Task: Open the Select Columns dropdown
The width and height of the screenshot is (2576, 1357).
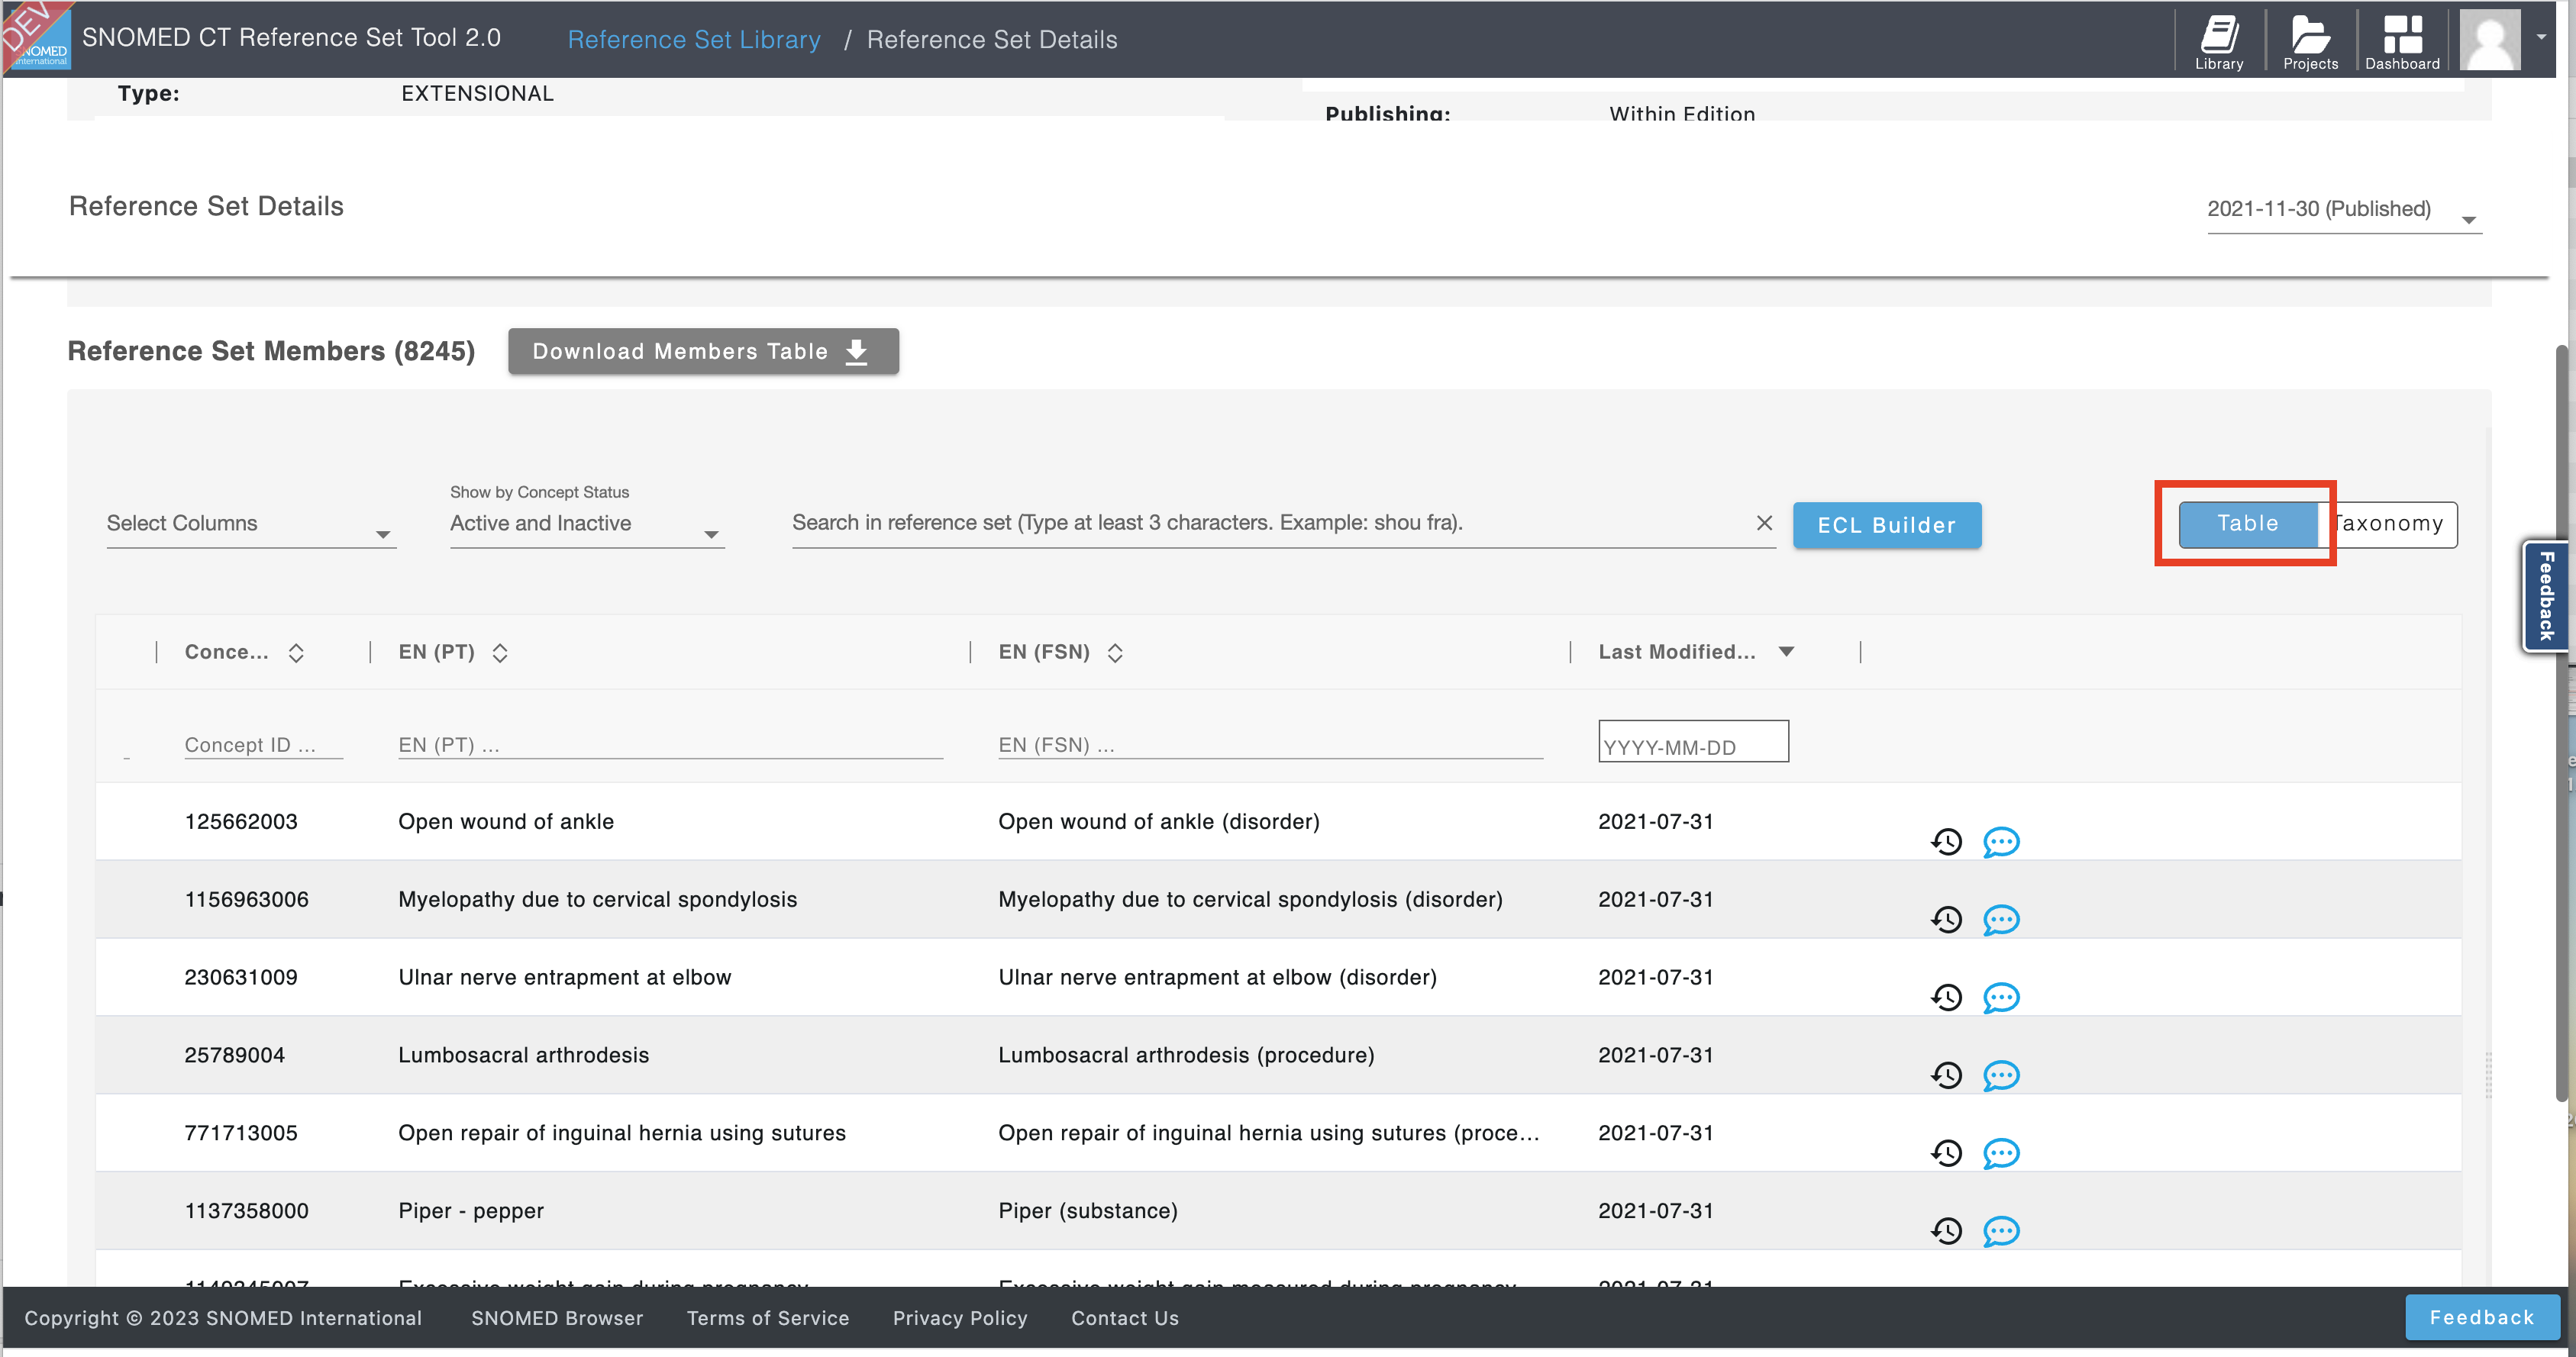Action: coord(251,524)
